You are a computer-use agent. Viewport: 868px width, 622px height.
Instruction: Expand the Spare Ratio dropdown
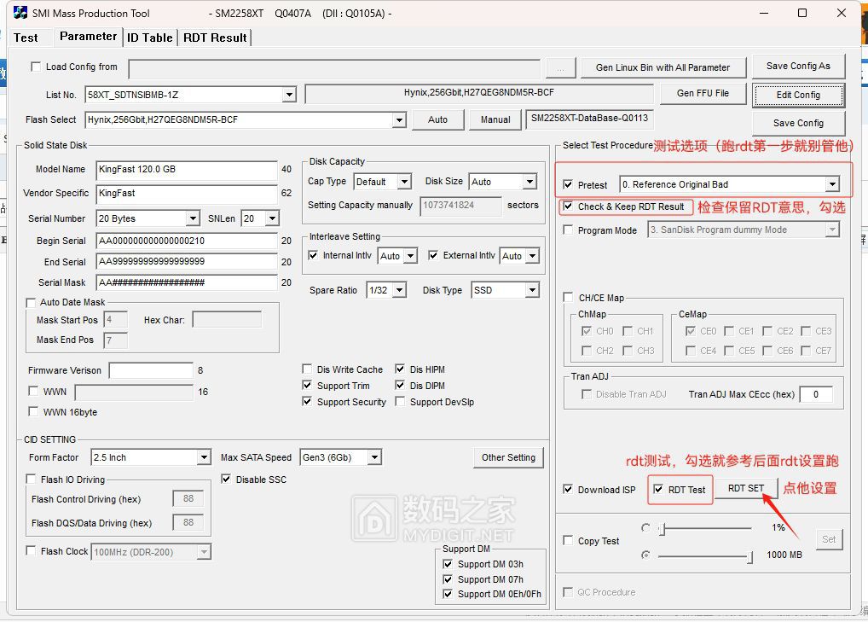click(400, 290)
